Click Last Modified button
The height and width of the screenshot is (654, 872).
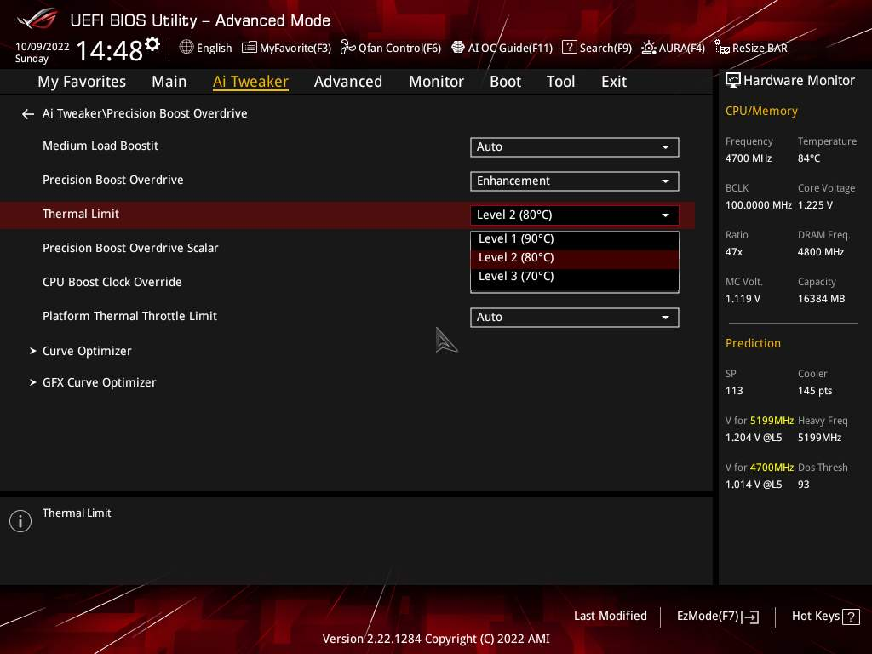click(x=610, y=617)
